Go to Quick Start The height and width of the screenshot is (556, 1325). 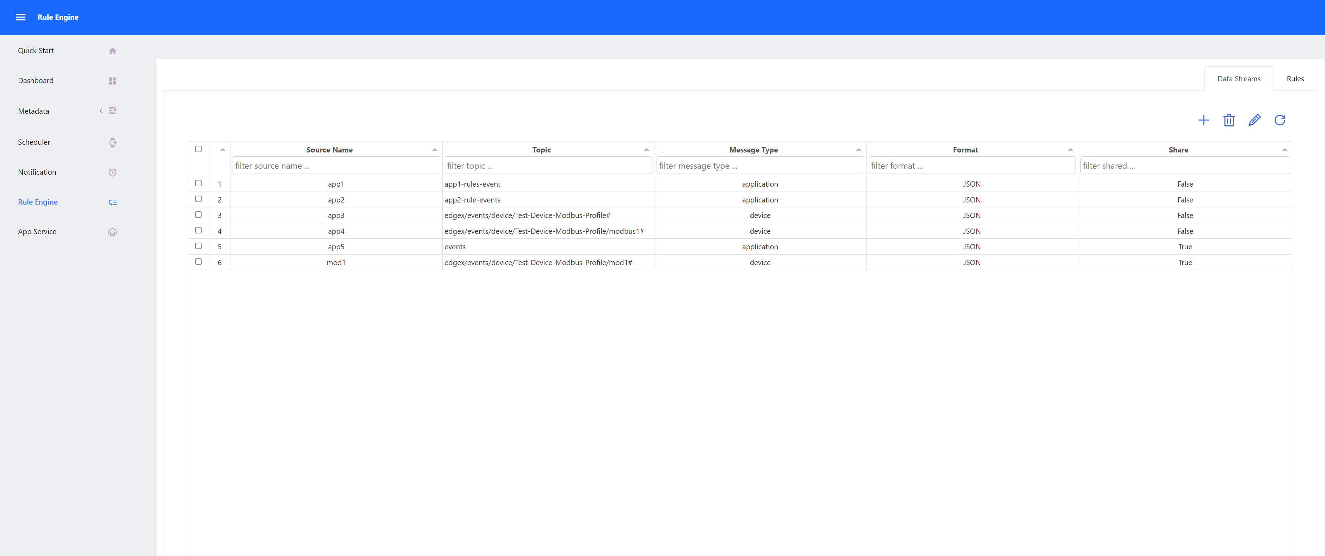[x=36, y=50]
